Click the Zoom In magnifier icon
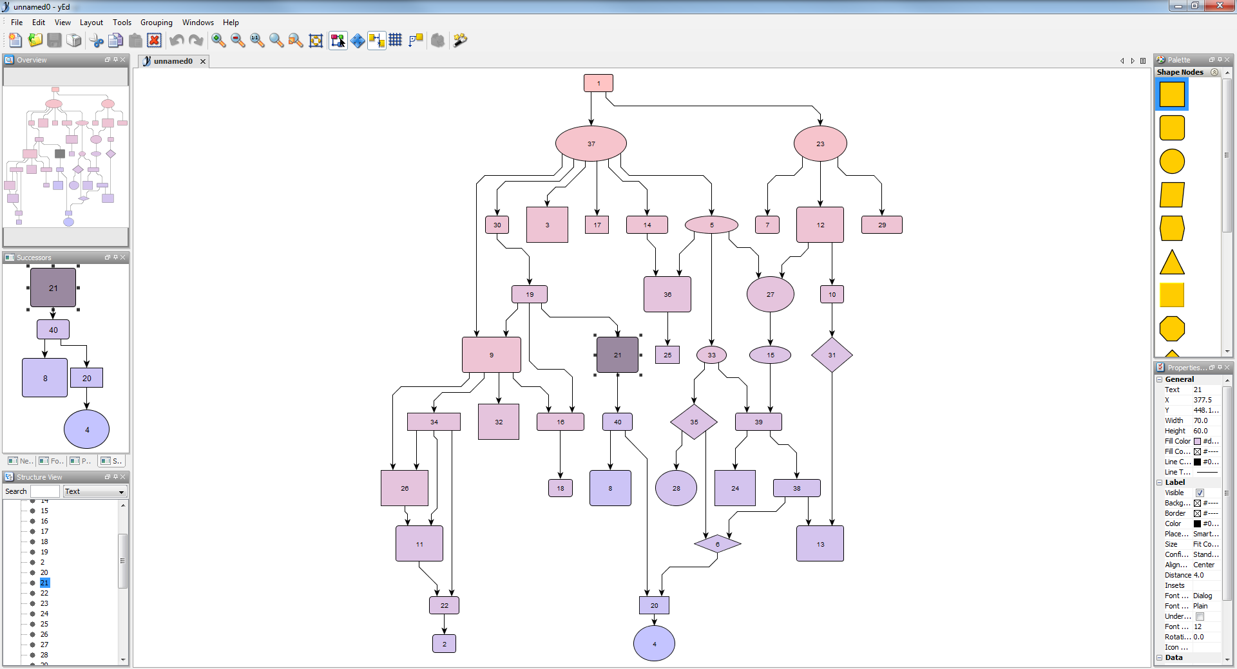The width and height of the screenshot is (1237, 669). tap(219, 40)
